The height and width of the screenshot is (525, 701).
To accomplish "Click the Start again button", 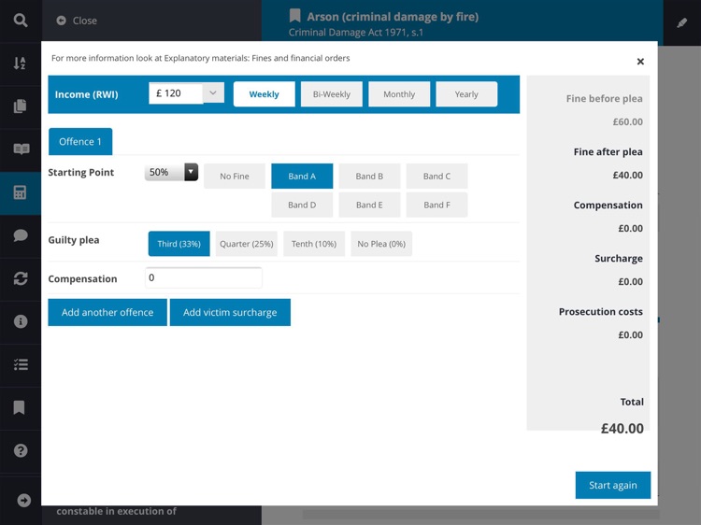I will coord(613,485).
